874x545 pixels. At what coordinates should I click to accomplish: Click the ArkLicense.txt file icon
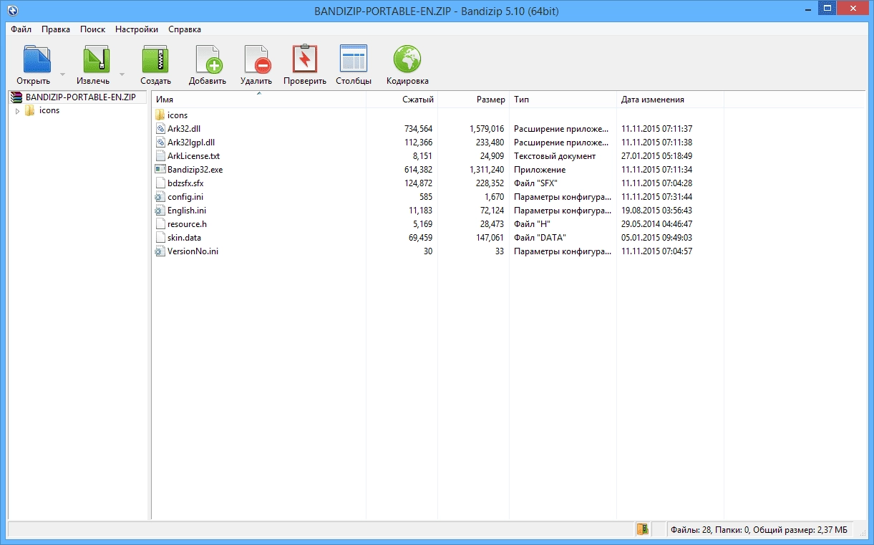click(x=160, y=156)
